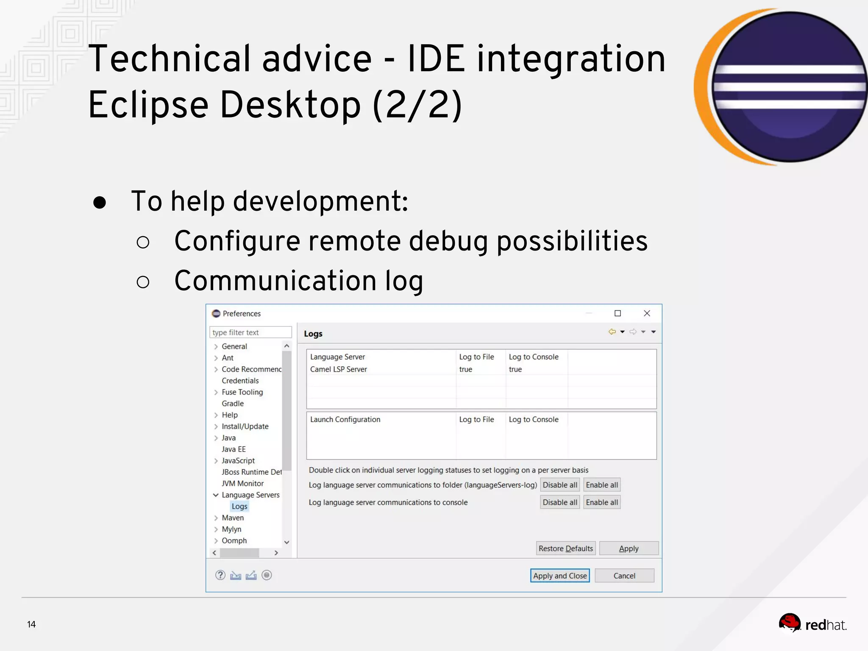Viewport: 868px width, 651px height.
Task: Click the yellow back navigation arrow
Action: pos(612,332)
